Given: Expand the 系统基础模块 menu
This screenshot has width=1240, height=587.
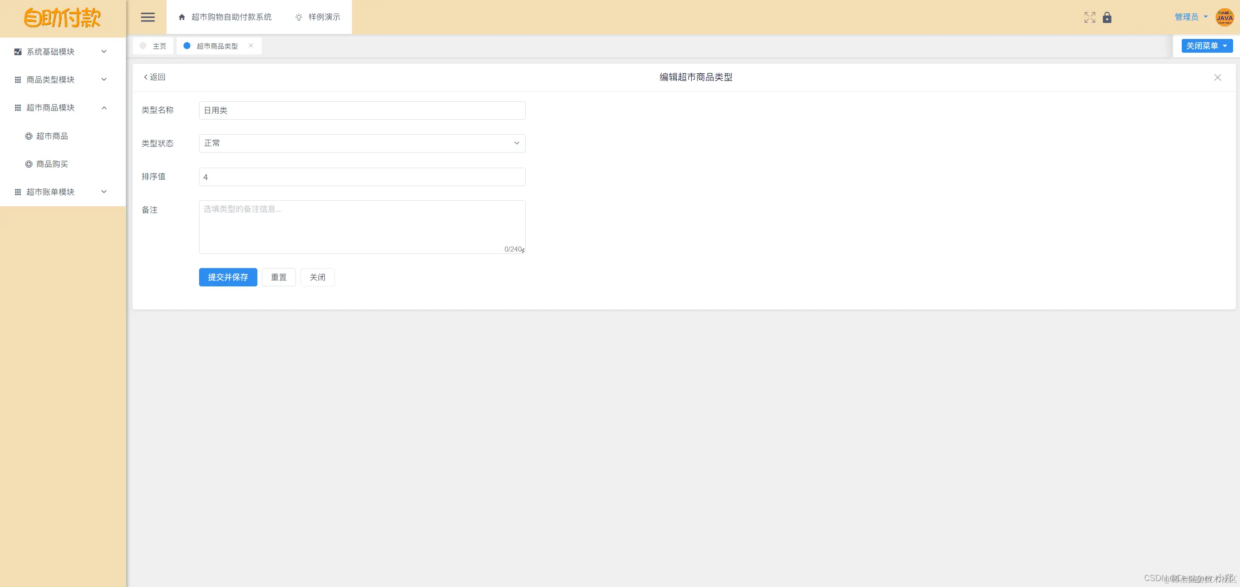Looking at the screenshot, I should 60,51.
